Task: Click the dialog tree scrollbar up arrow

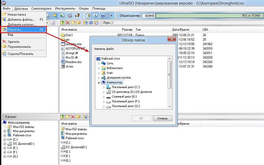Action: 169,59
